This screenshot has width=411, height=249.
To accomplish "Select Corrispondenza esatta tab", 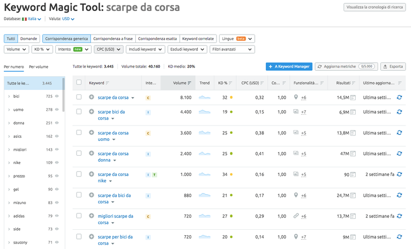I will [157, 38].
